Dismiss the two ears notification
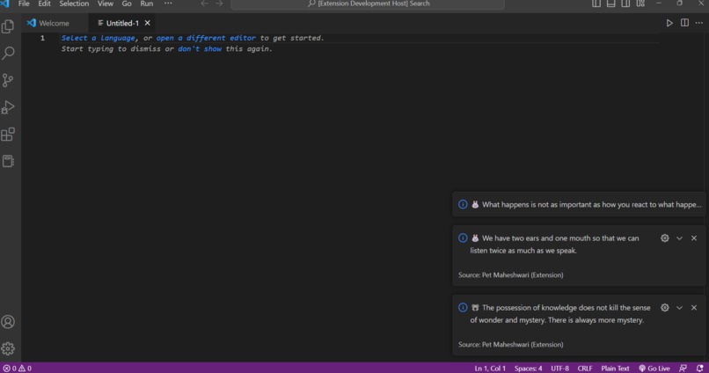Viewport: 709px width, 373px height. click(694, 238)
